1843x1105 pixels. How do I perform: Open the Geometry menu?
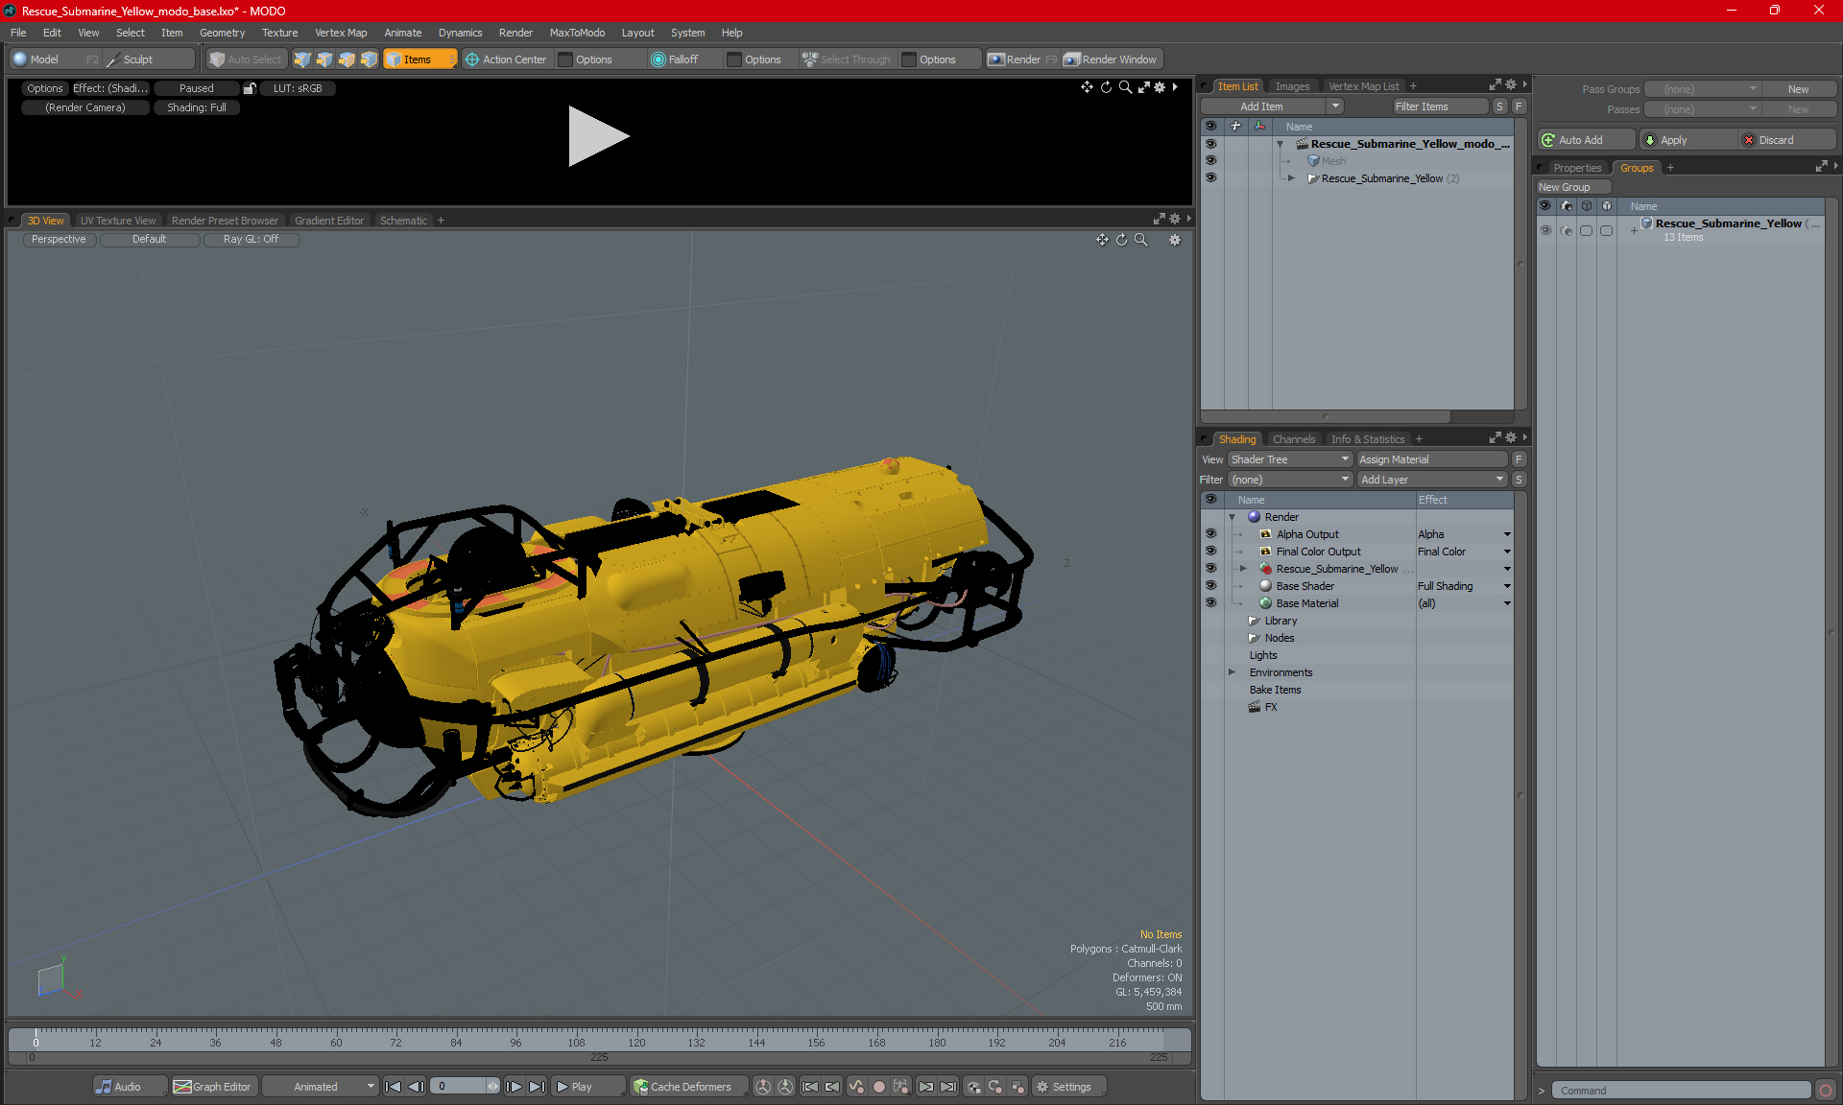pos(222,33)
